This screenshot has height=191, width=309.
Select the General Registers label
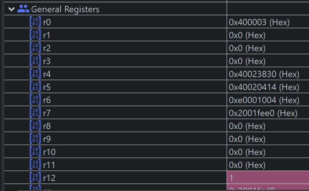[x=65, y=9]
